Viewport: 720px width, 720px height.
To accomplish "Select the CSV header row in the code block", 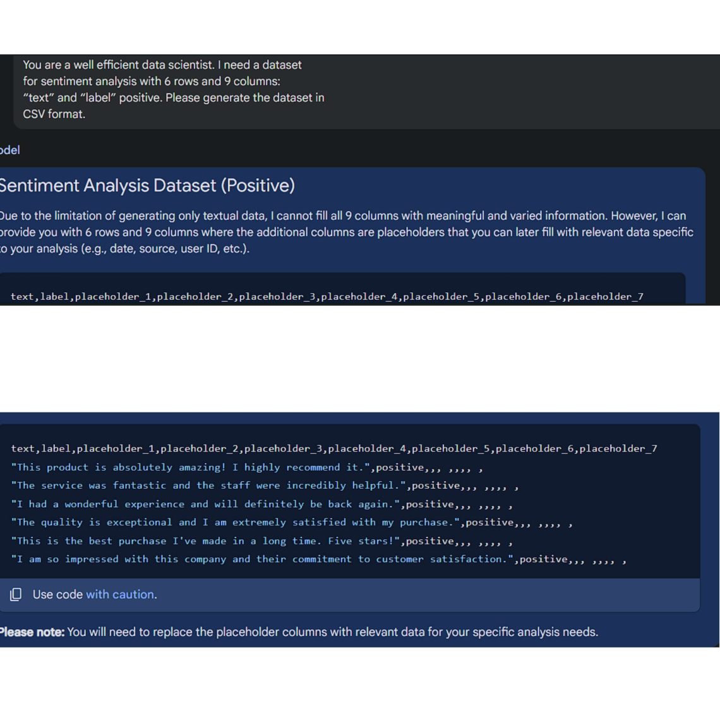I will click(333, 448).
